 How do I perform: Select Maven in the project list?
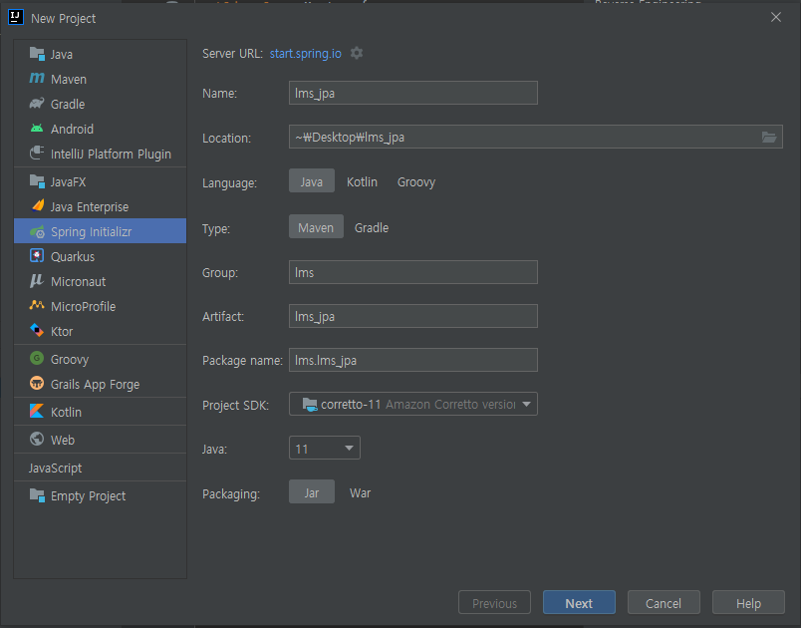100,79
